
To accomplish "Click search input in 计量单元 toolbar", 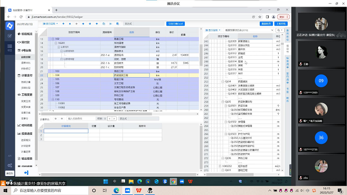I will [x=81, y=119].
